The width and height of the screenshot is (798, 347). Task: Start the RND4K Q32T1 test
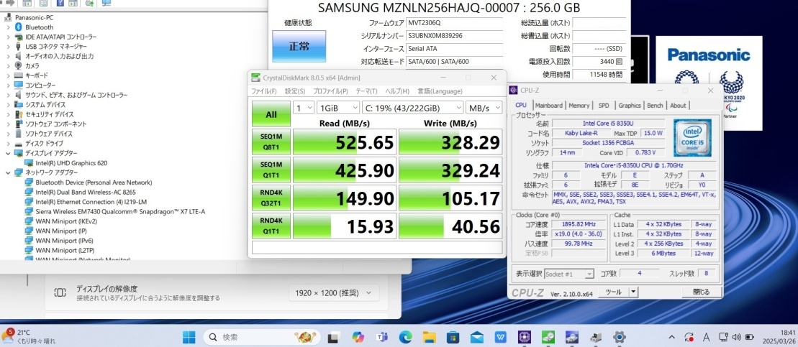click(271, 198)
